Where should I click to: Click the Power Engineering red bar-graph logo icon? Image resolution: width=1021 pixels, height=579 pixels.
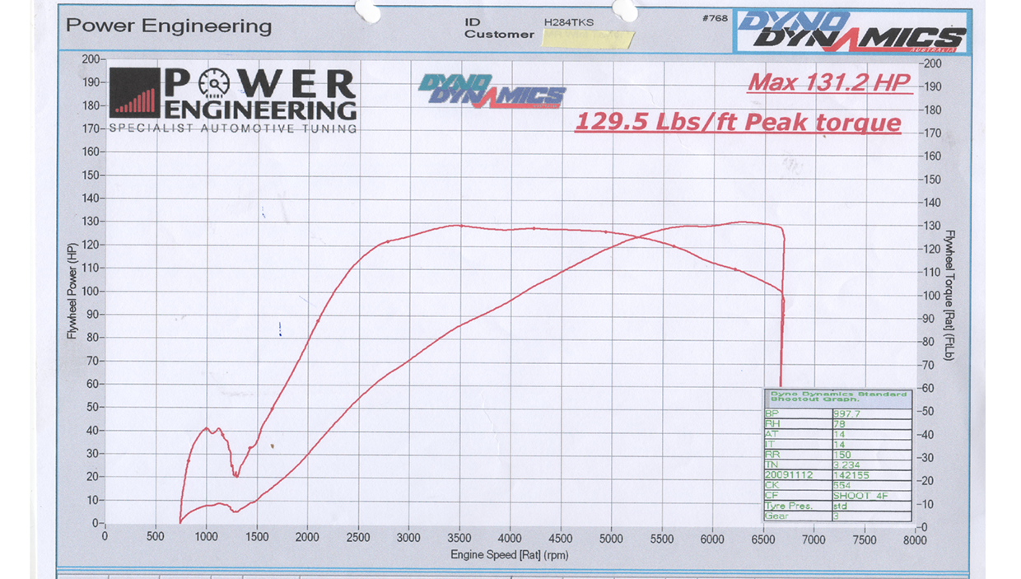tap(136, 92)
